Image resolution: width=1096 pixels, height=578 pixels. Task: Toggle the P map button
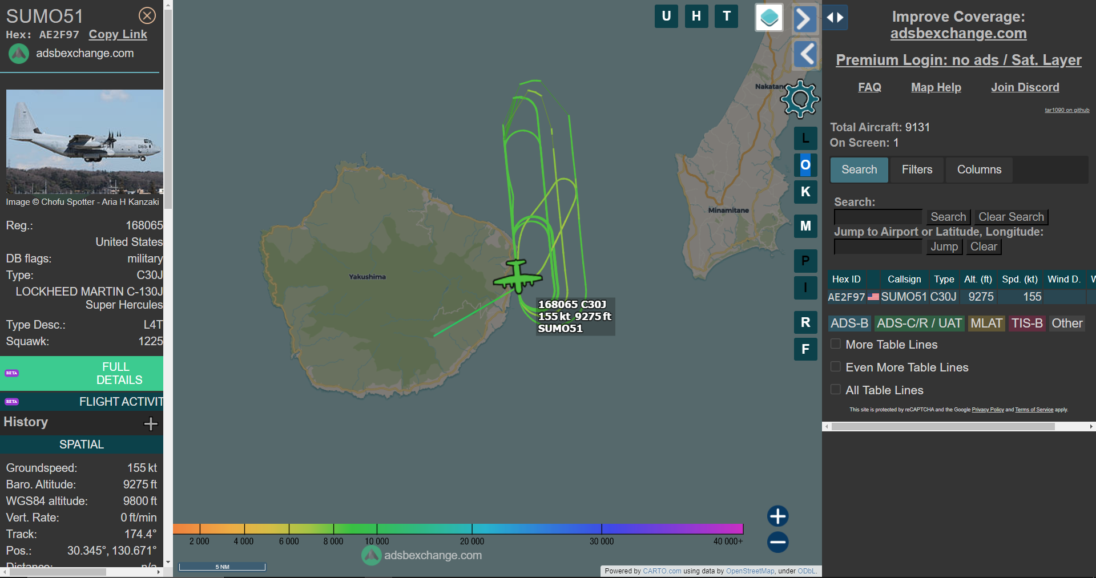tap(805, 261)
